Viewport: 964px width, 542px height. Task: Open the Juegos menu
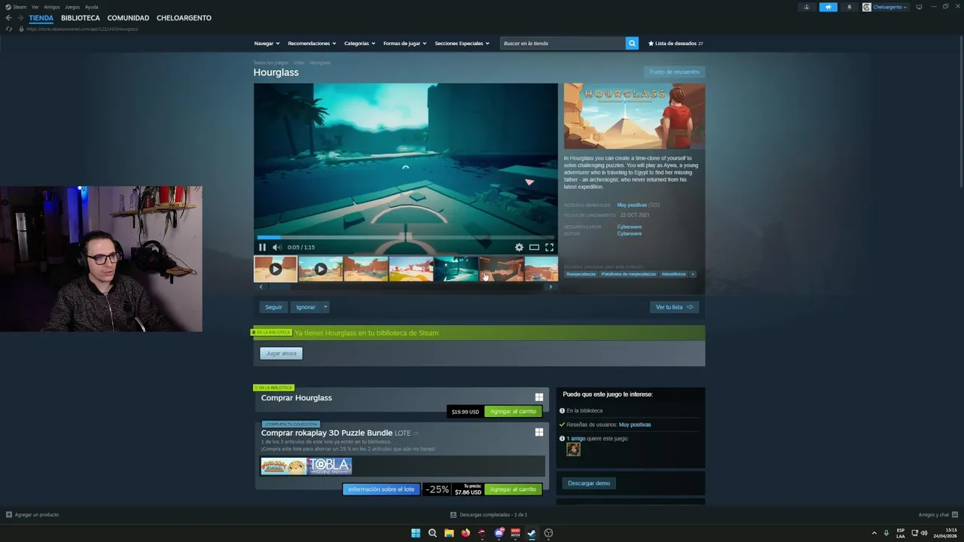pos(72,7)
